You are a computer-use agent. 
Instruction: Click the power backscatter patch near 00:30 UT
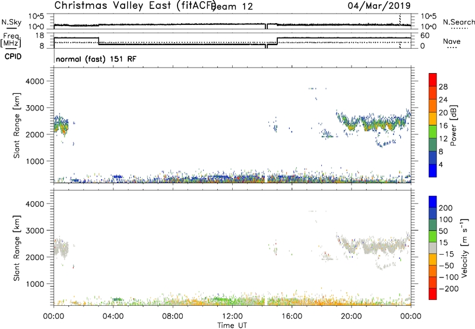tap(61, 124)
